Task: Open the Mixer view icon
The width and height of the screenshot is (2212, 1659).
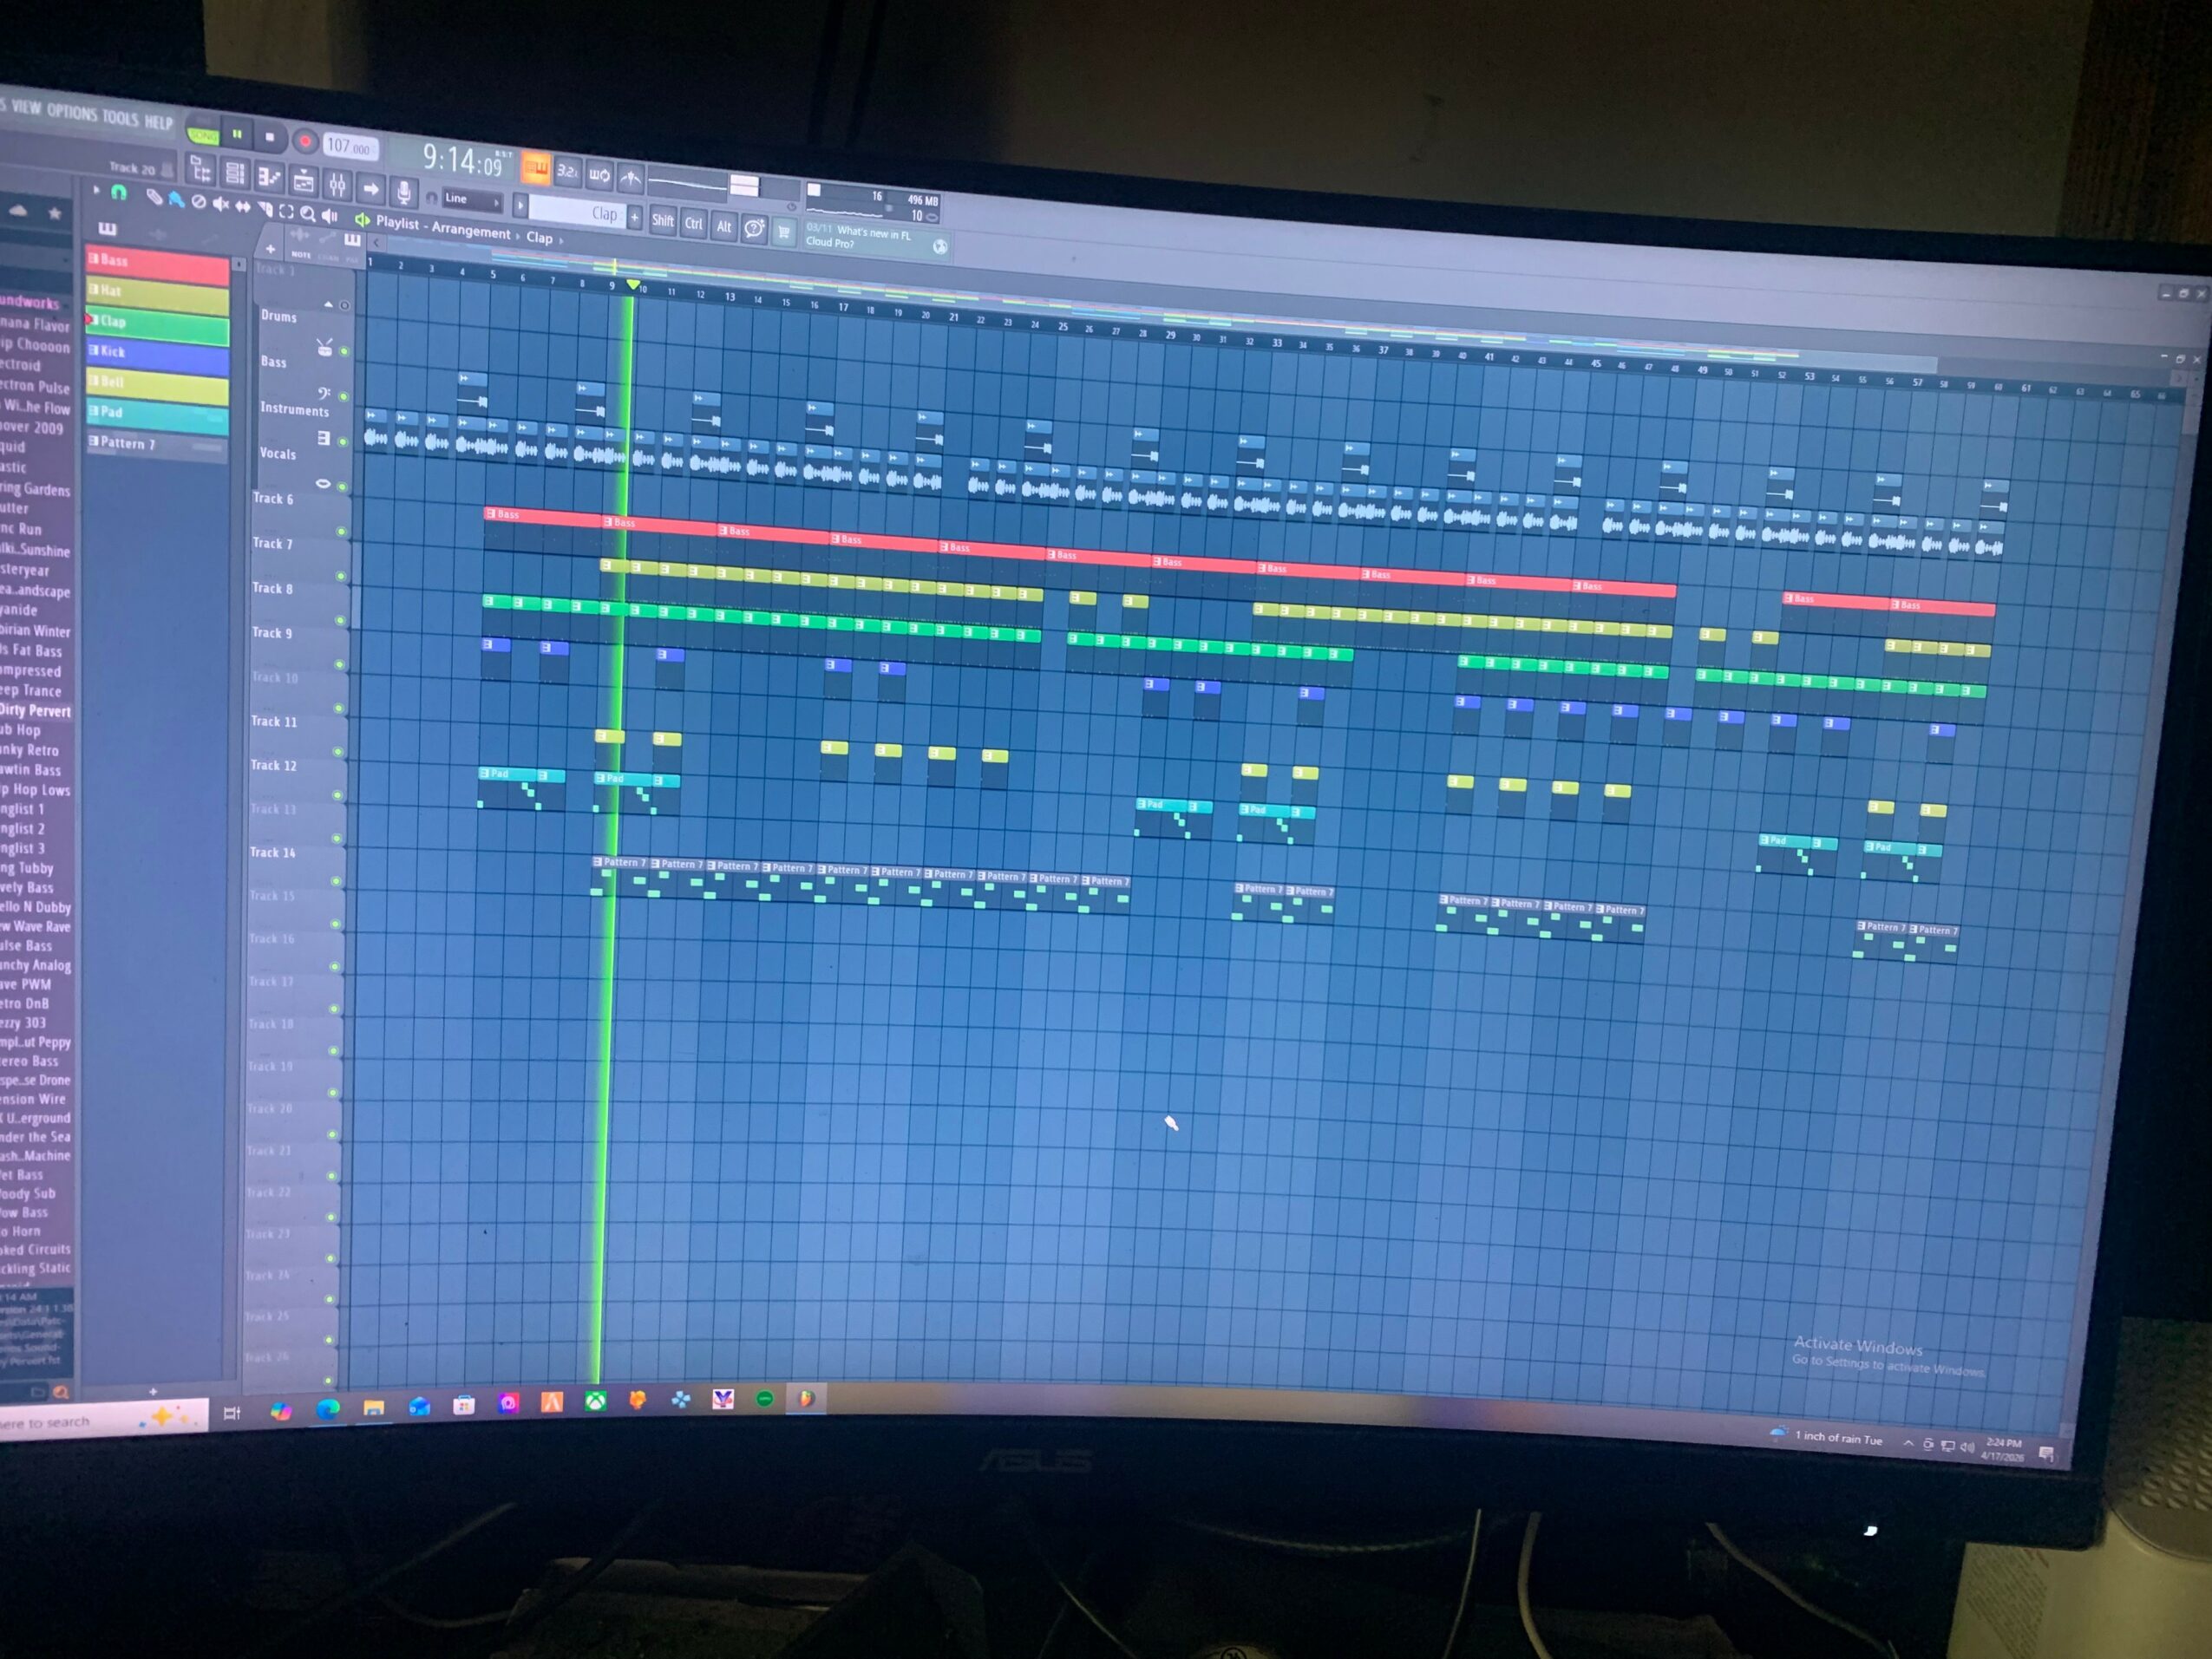Action: (x=337, y=185)
